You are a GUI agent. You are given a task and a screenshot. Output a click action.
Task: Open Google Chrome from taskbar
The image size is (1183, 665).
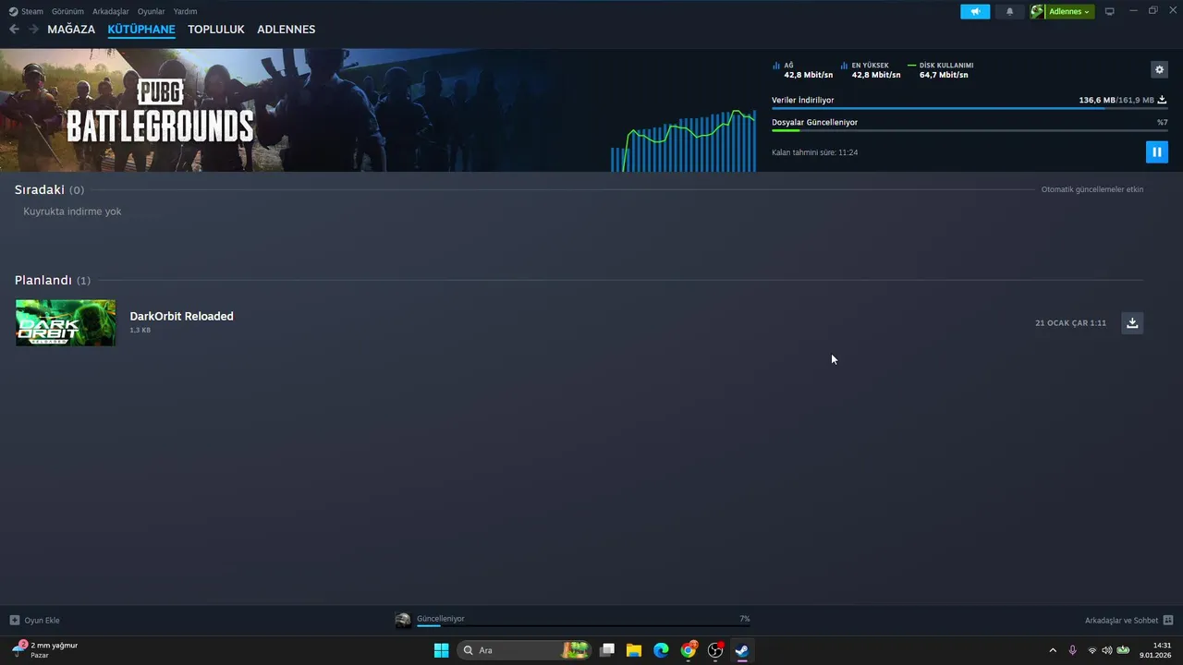tap(689, 650)
